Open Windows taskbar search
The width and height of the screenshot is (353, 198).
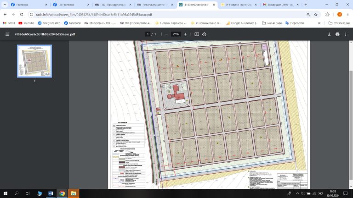click(17, 193)
